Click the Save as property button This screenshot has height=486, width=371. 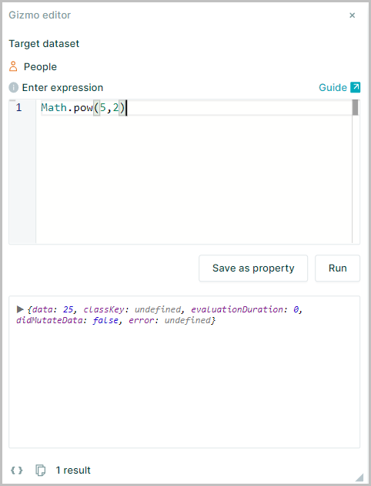pos(253,268)
